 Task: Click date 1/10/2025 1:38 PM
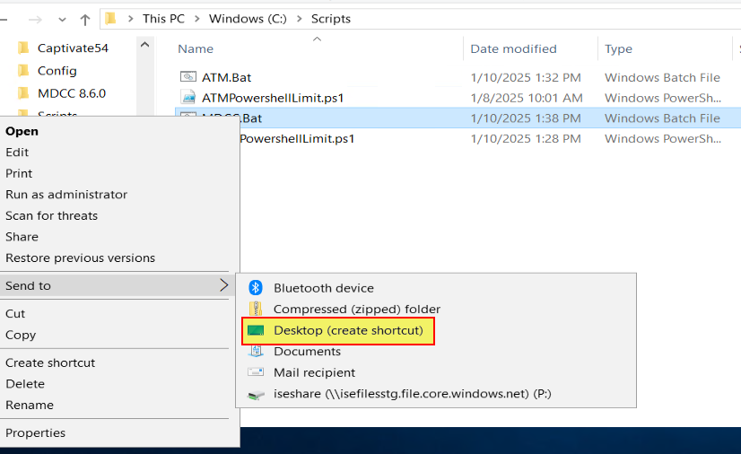pos(526,118)
